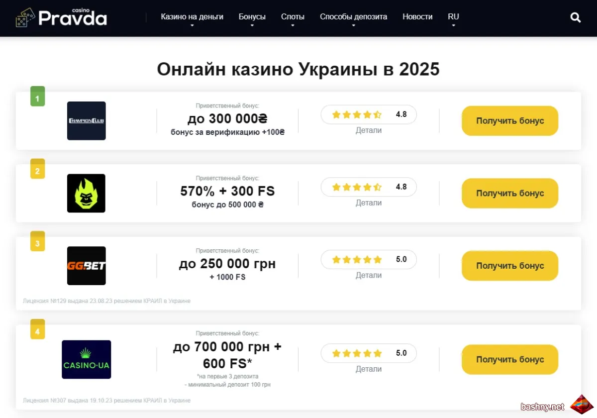The image size is (597, 418).
Task: Expand the Казино на деньги menu
Action: pyautogui.click(x=192, y=17)
